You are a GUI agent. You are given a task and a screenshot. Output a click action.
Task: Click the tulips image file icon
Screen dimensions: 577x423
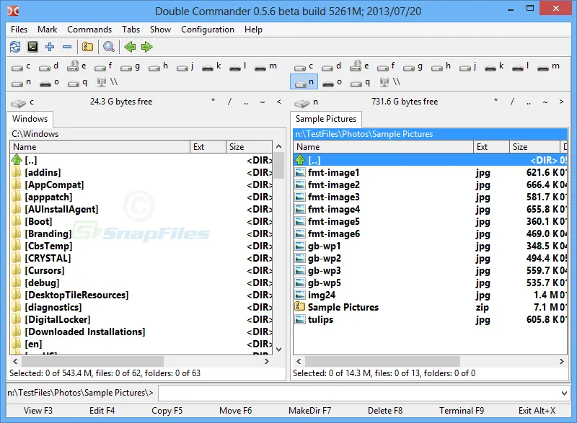pyautogui.click(x=300, y=319)
